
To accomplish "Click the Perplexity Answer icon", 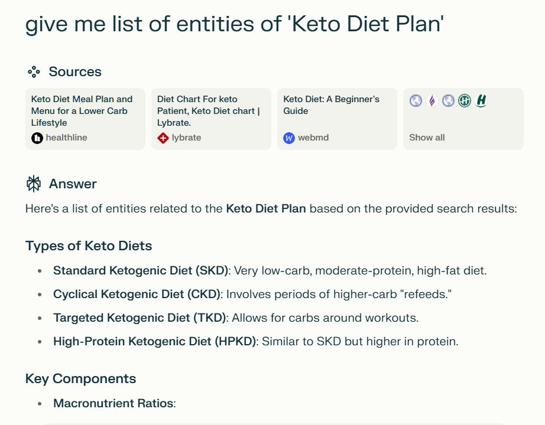I will (34, 184).
